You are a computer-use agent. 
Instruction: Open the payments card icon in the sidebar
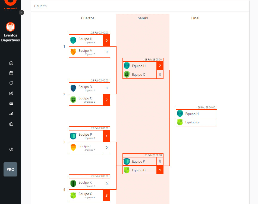tap(11, 103)
